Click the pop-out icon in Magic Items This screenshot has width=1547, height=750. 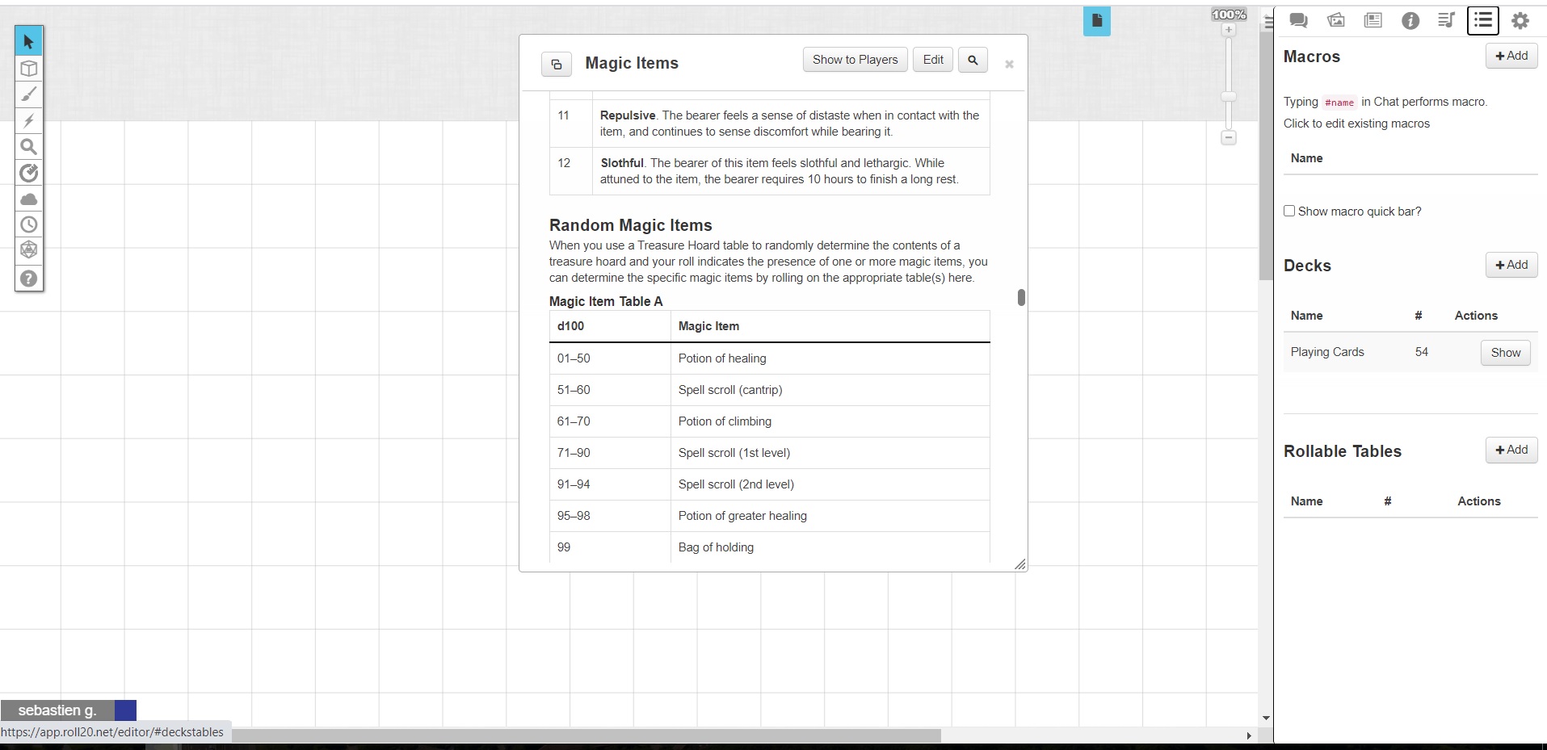point(557,64)
